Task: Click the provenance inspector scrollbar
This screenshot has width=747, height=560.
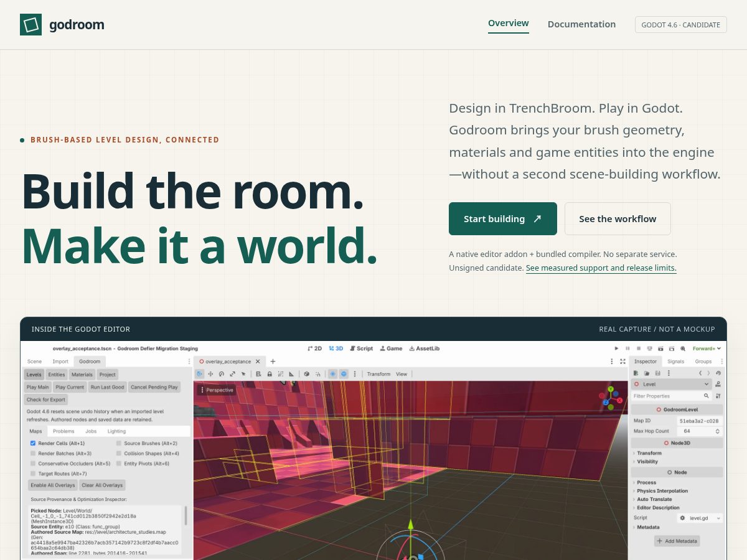Action: (x=186, y=515)
